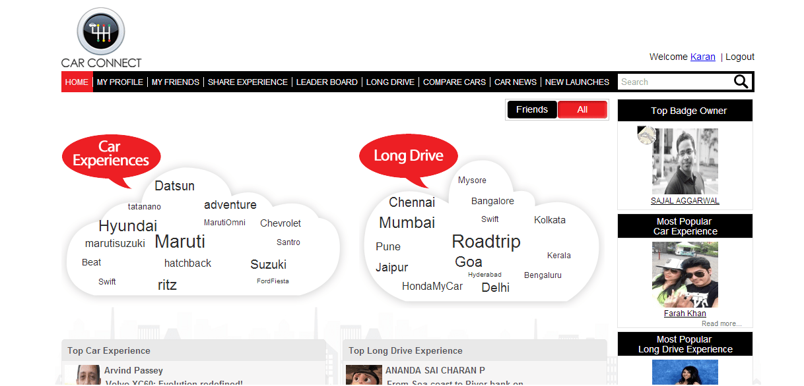Switch the feed filter to All
Viewport: 804px width, 386px height.
coord(582,110)
